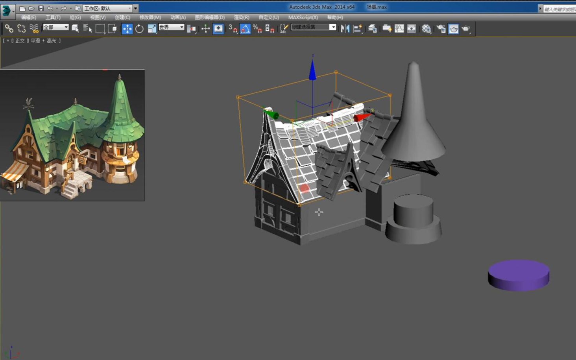Open the Select by Name list tool
This screenshot has width=576, height=360.
87,28
